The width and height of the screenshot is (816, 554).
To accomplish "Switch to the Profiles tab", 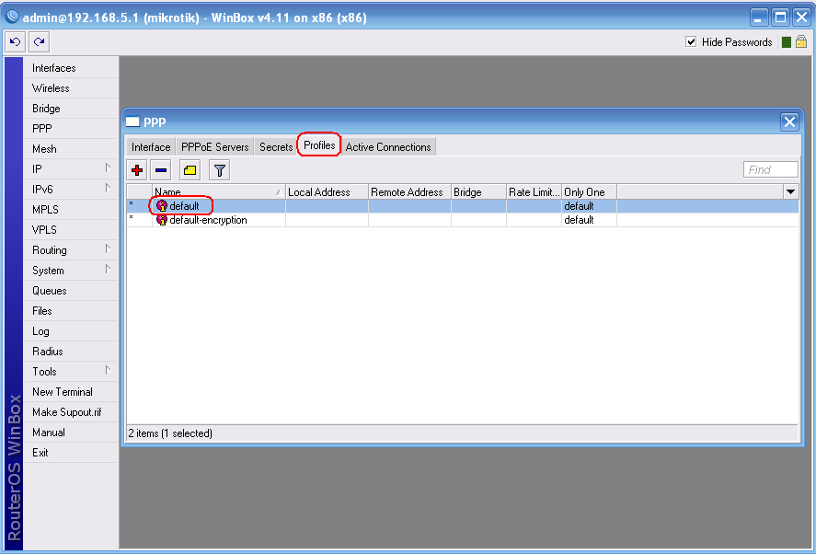I will 319,145.
